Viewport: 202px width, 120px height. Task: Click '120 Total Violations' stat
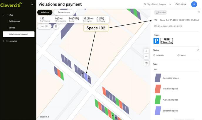click(x=45, y=19)
